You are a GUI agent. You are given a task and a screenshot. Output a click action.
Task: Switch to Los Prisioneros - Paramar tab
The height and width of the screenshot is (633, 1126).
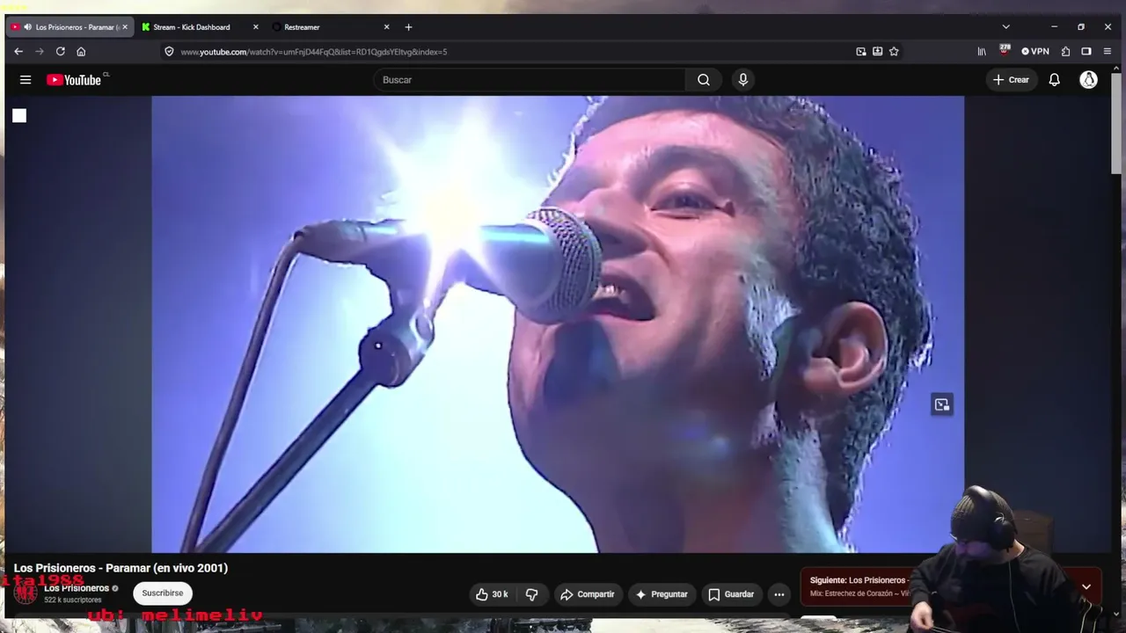point(69,27)
